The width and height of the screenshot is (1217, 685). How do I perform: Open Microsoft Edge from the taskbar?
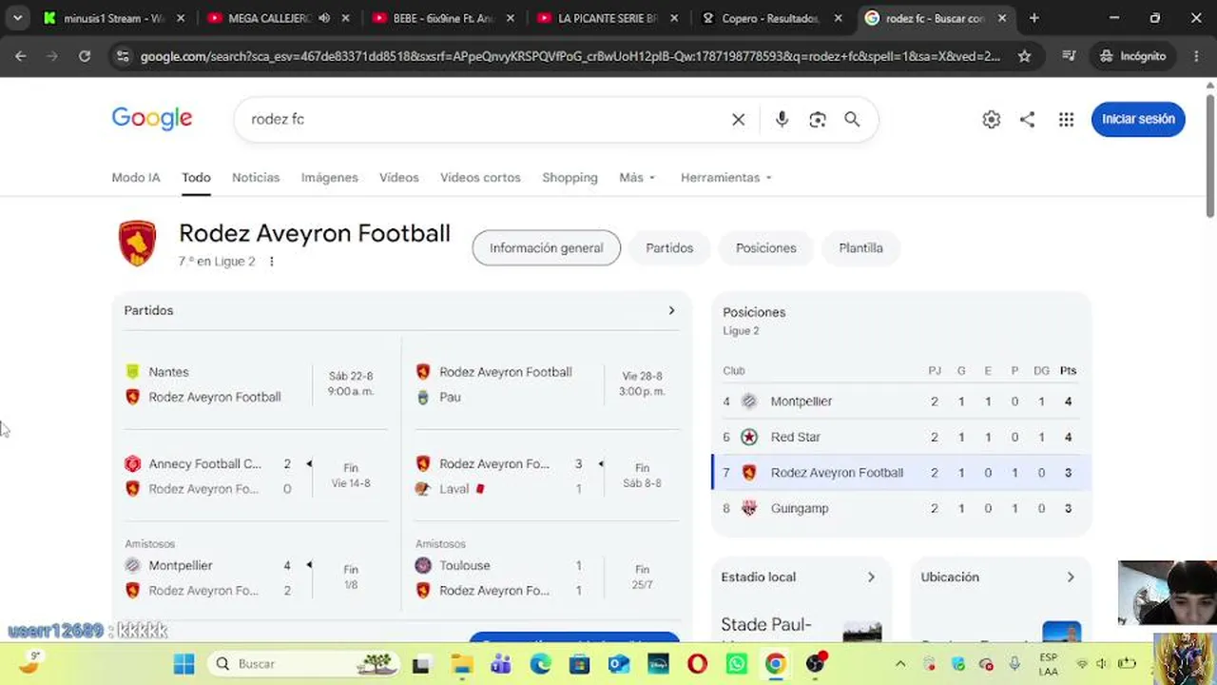coord(540,663)
